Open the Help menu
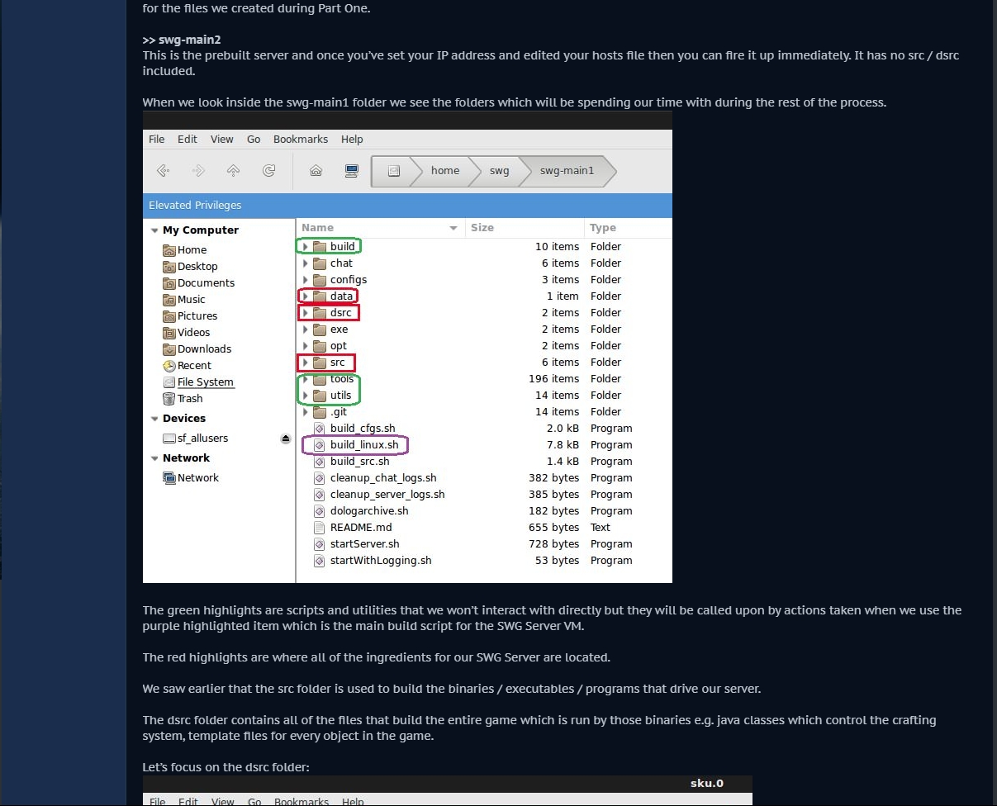Screen dimensions: 997x806 (352, 140)
